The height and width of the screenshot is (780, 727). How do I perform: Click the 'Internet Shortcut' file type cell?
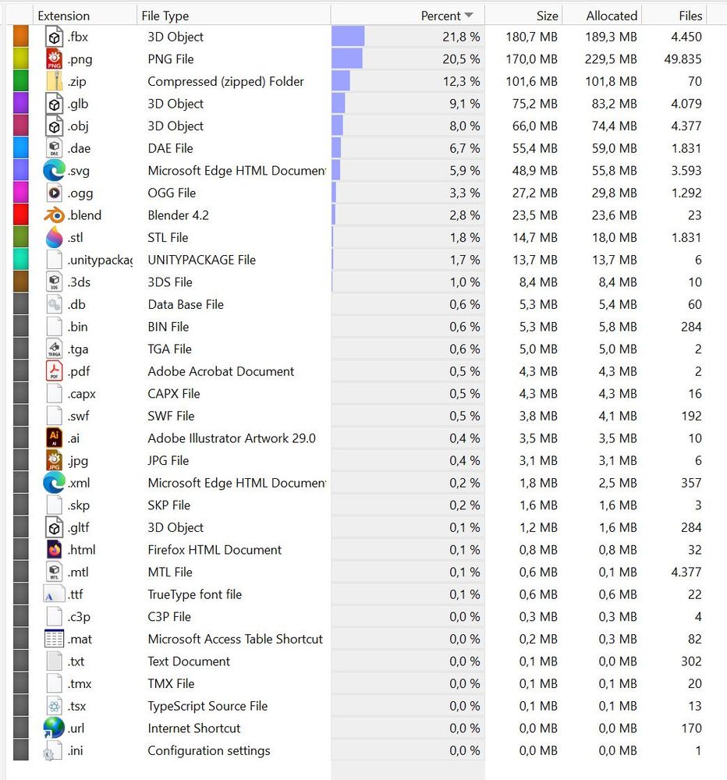point(194,729)
